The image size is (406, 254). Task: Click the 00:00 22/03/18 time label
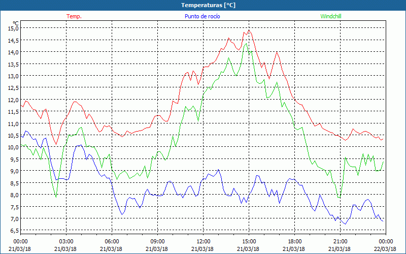coord(385,245)
